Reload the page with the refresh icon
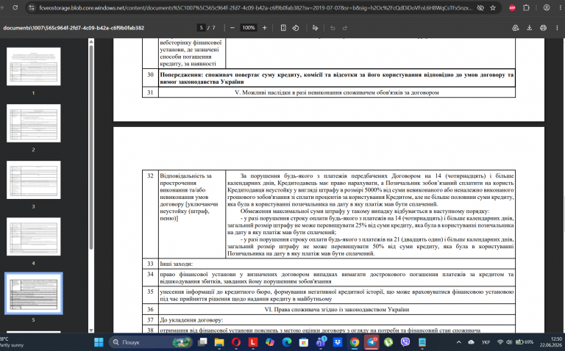This screenshot has height=351, width=565. pyautogui.click(x=15, y=7)
